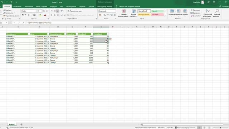Apply the accounting currency number format
229x129 pixels.
click(100, 15)
